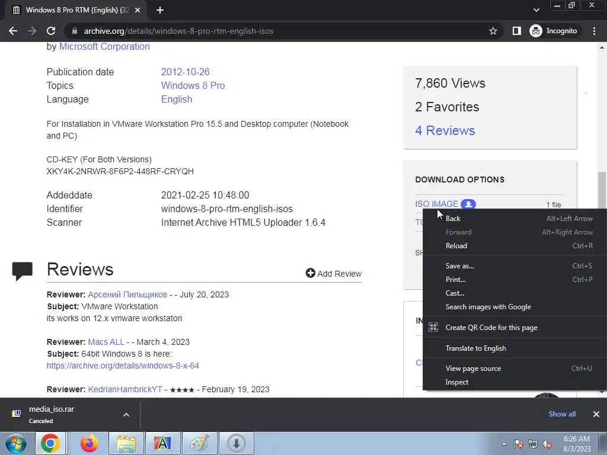
Task: Launch Firefox from taskbar
Action: 89,443
